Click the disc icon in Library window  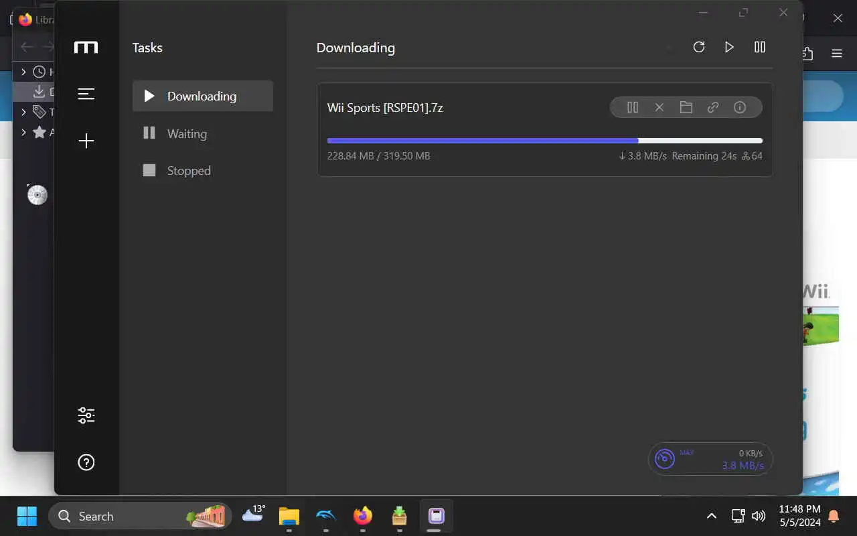[37, 194]
